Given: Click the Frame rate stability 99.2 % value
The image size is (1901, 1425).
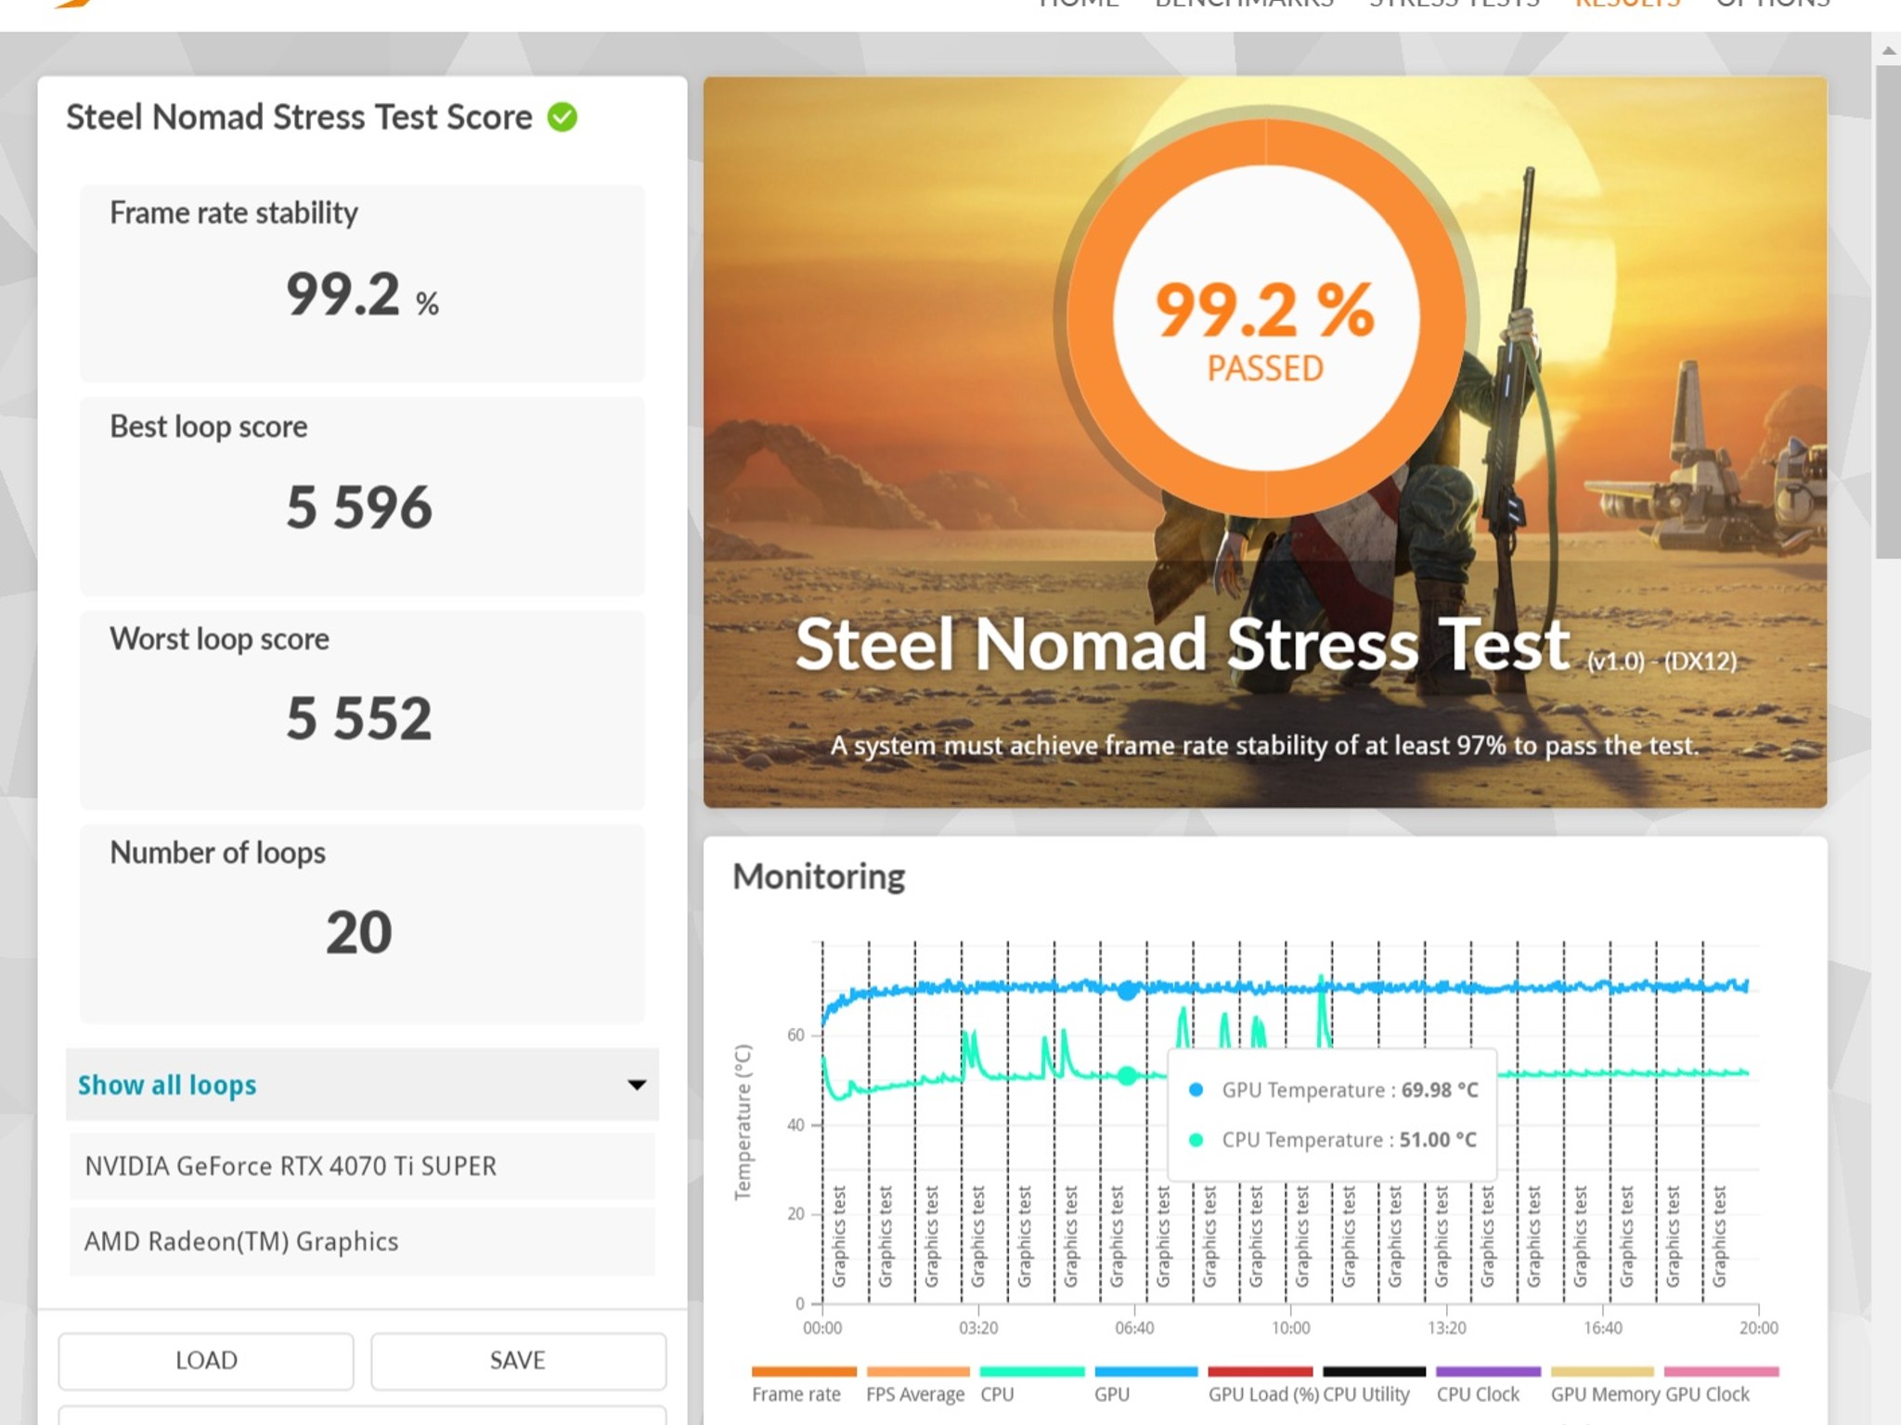Looking at the screenshot, I should 362,296.
